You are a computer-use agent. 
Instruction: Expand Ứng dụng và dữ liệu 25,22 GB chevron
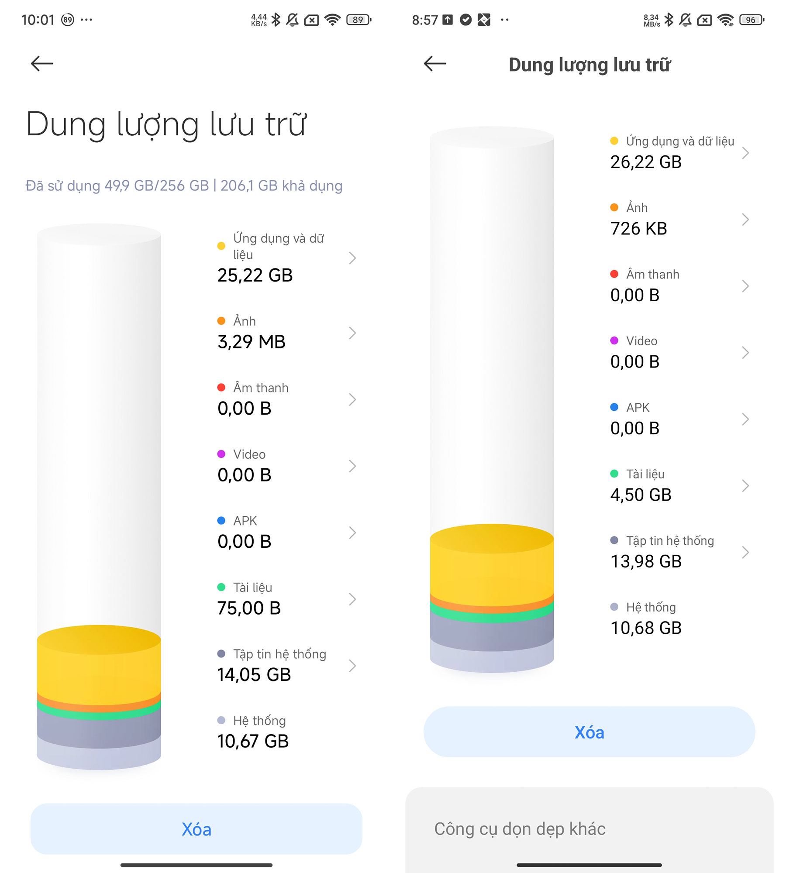pos(353,258)
